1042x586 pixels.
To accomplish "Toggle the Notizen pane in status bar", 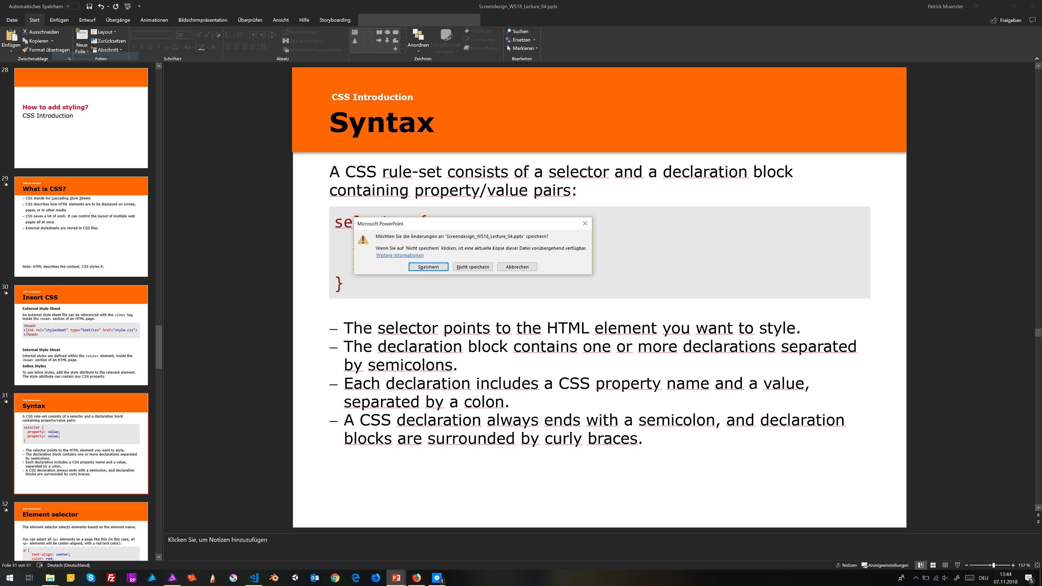I will 846,565.
